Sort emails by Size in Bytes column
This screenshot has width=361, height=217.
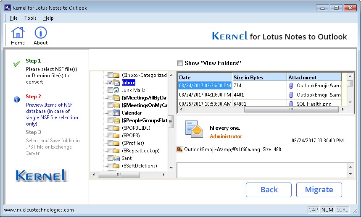(x=259, y=77)
